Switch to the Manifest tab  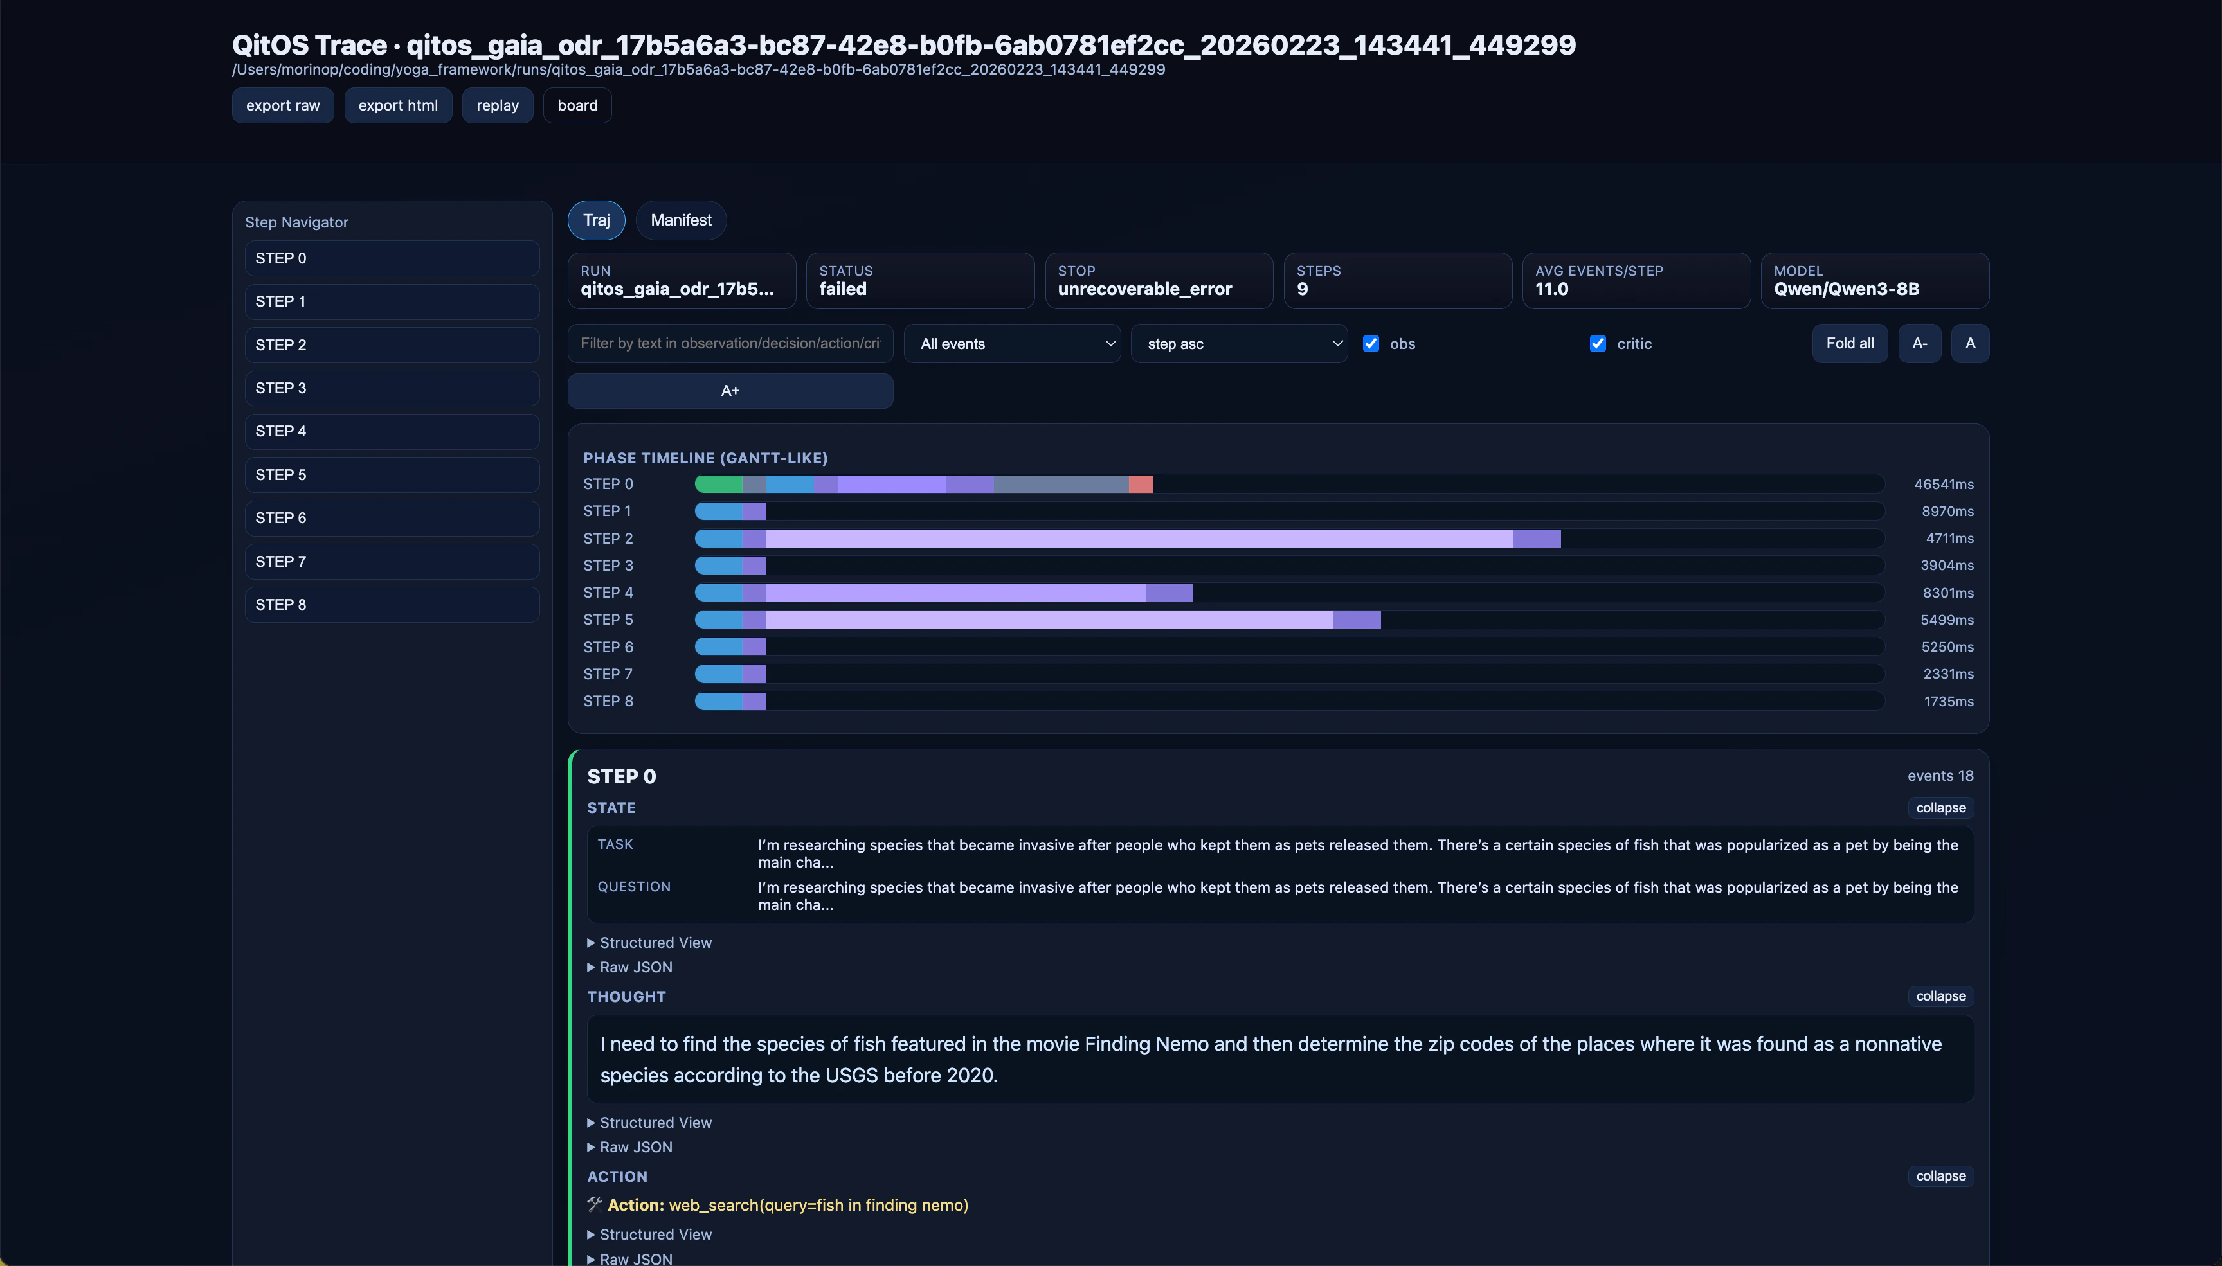[680, 220]
